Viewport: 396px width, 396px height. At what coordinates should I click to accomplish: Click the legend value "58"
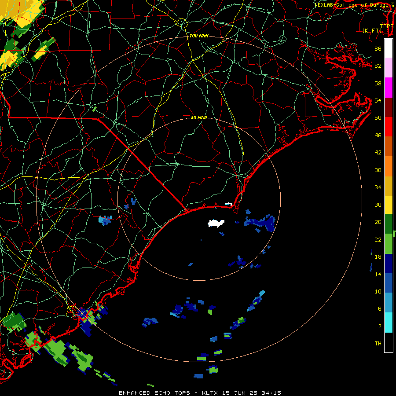[x=378, y=83]
